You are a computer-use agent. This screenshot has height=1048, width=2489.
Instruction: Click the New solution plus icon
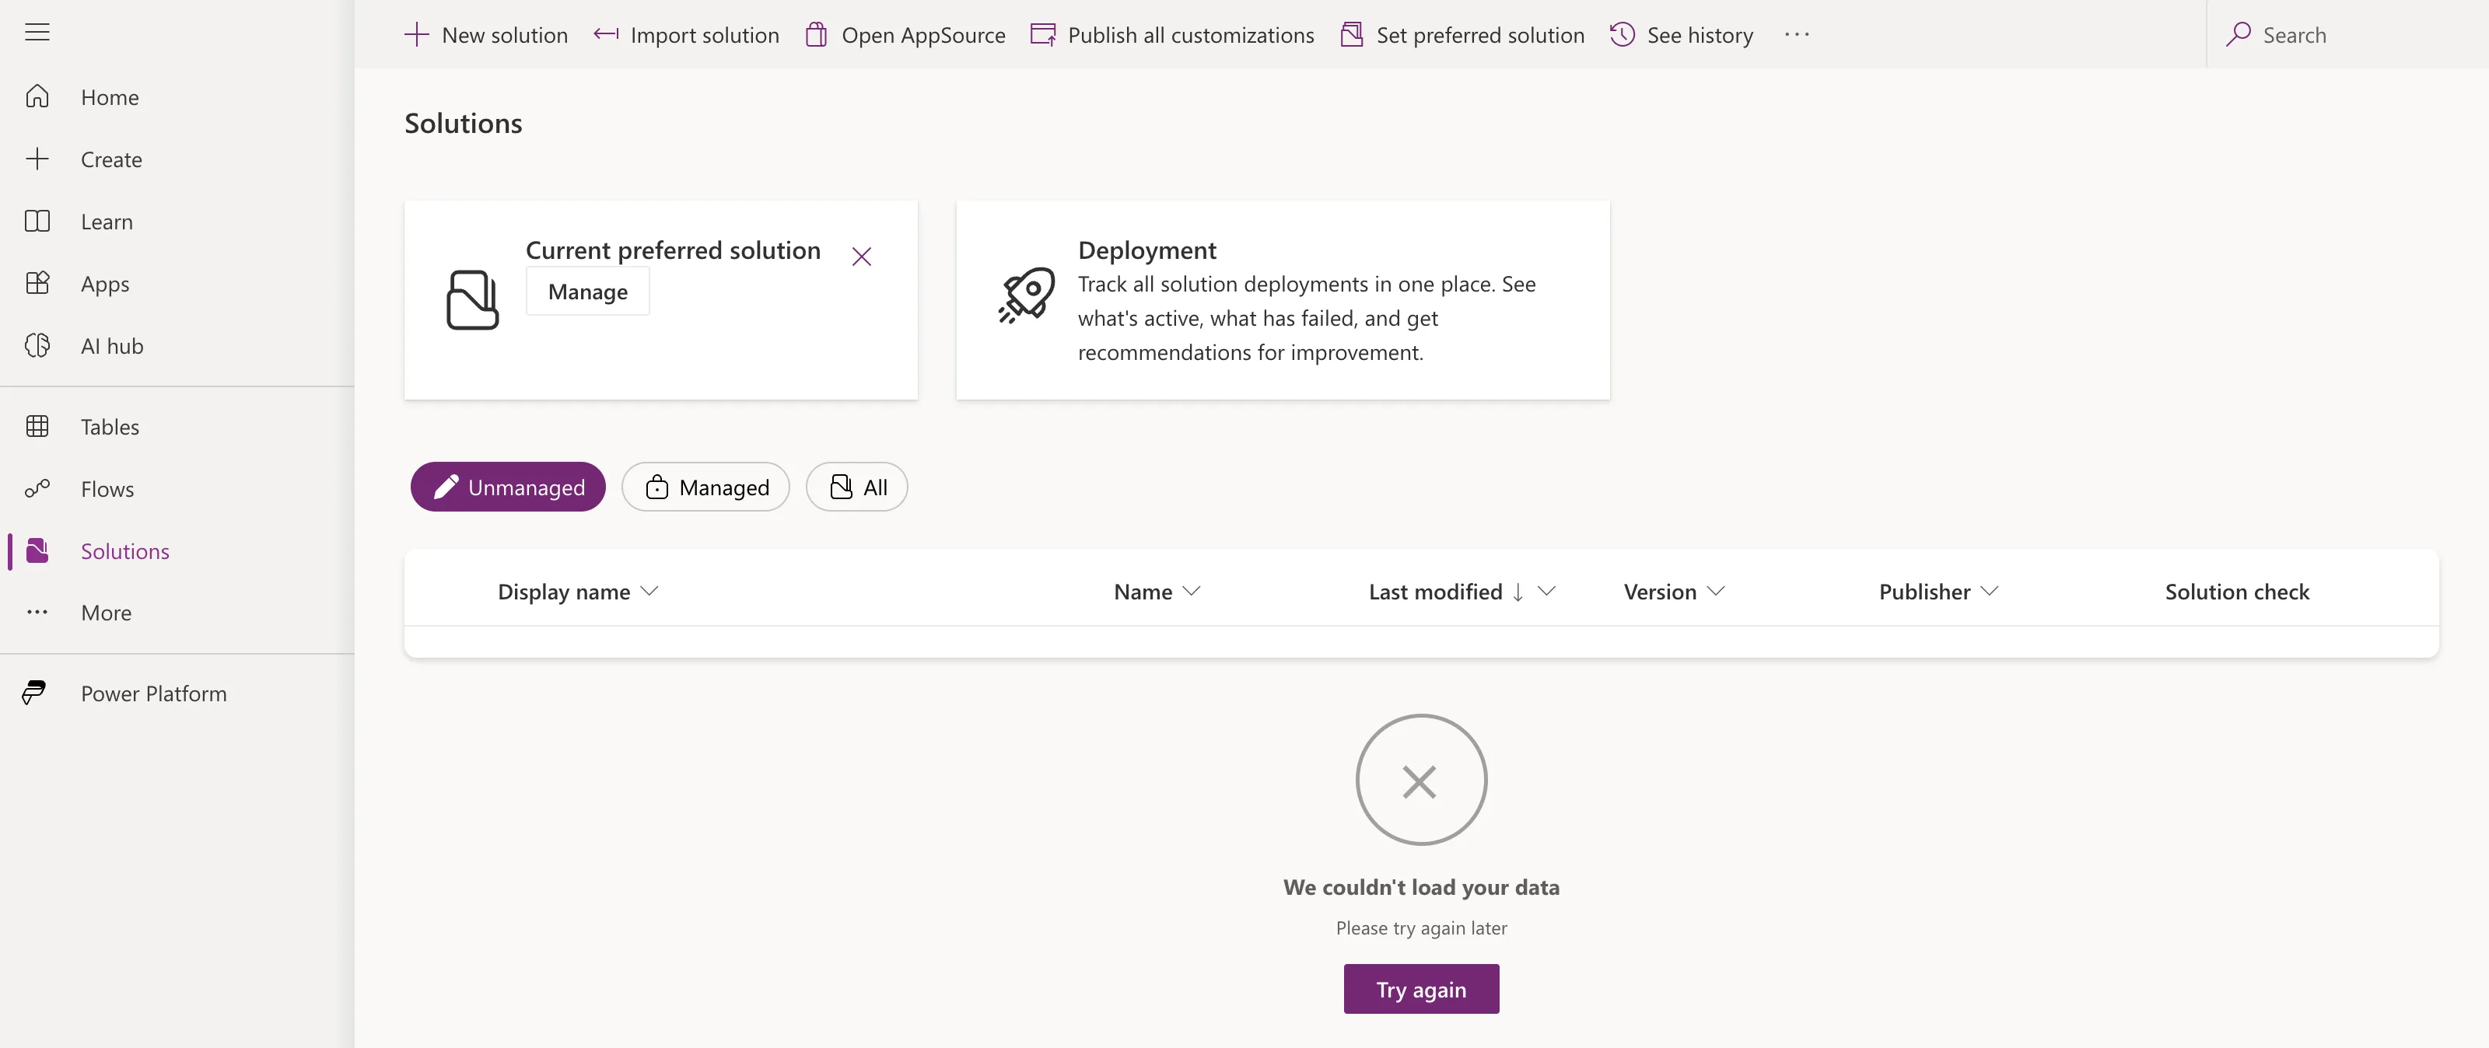(x=416, y=35)
